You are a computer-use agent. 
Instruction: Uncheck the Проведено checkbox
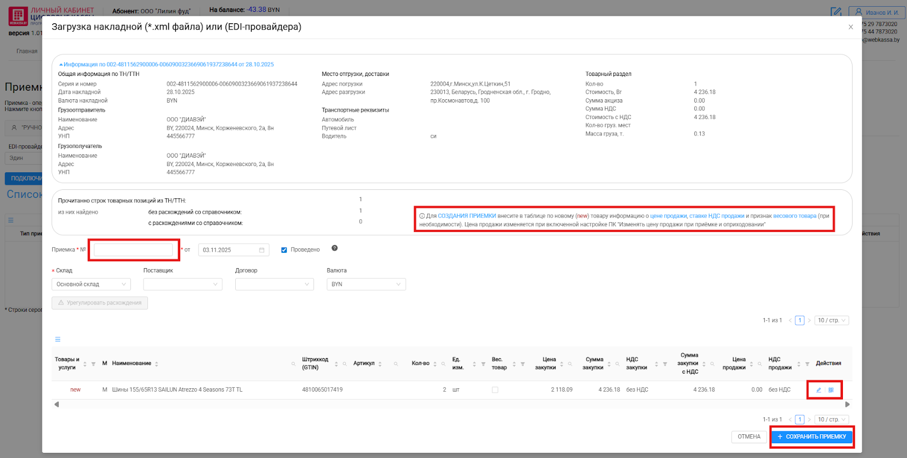tap(284, 250)
